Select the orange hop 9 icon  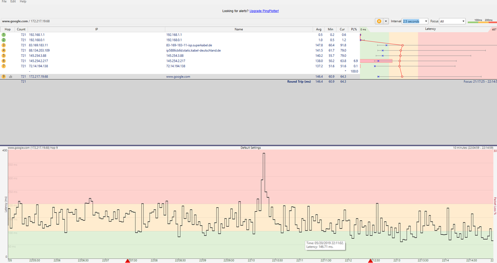pos(4,76)
